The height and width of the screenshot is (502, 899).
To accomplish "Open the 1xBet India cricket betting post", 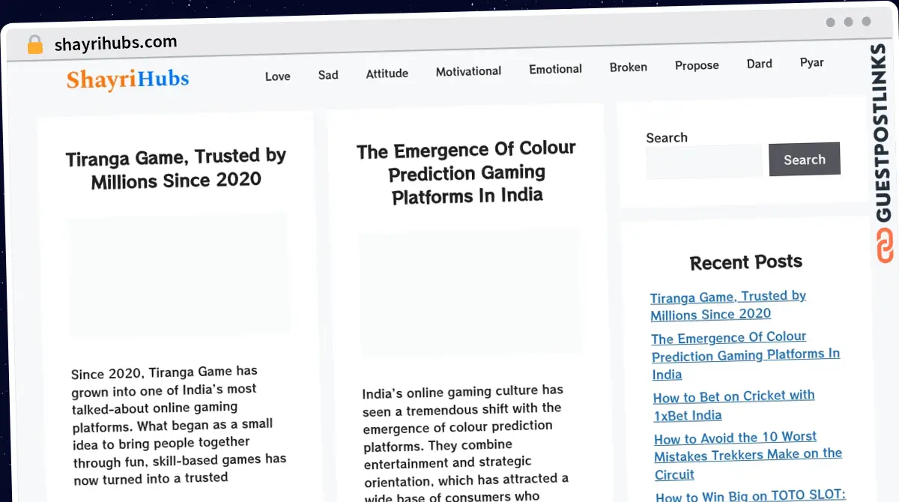I will coord(733,405).
